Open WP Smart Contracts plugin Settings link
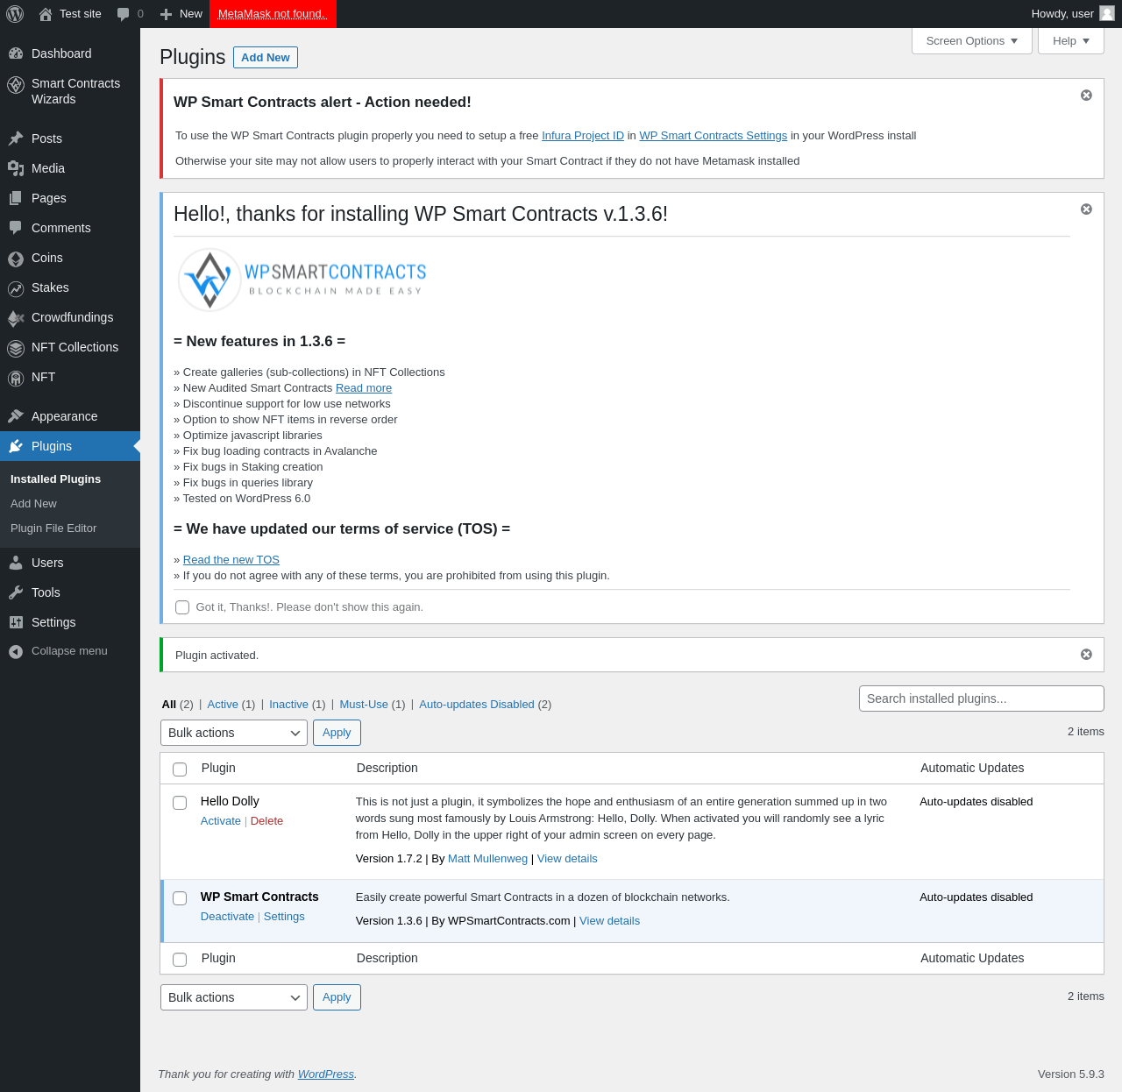 (284, 917)
